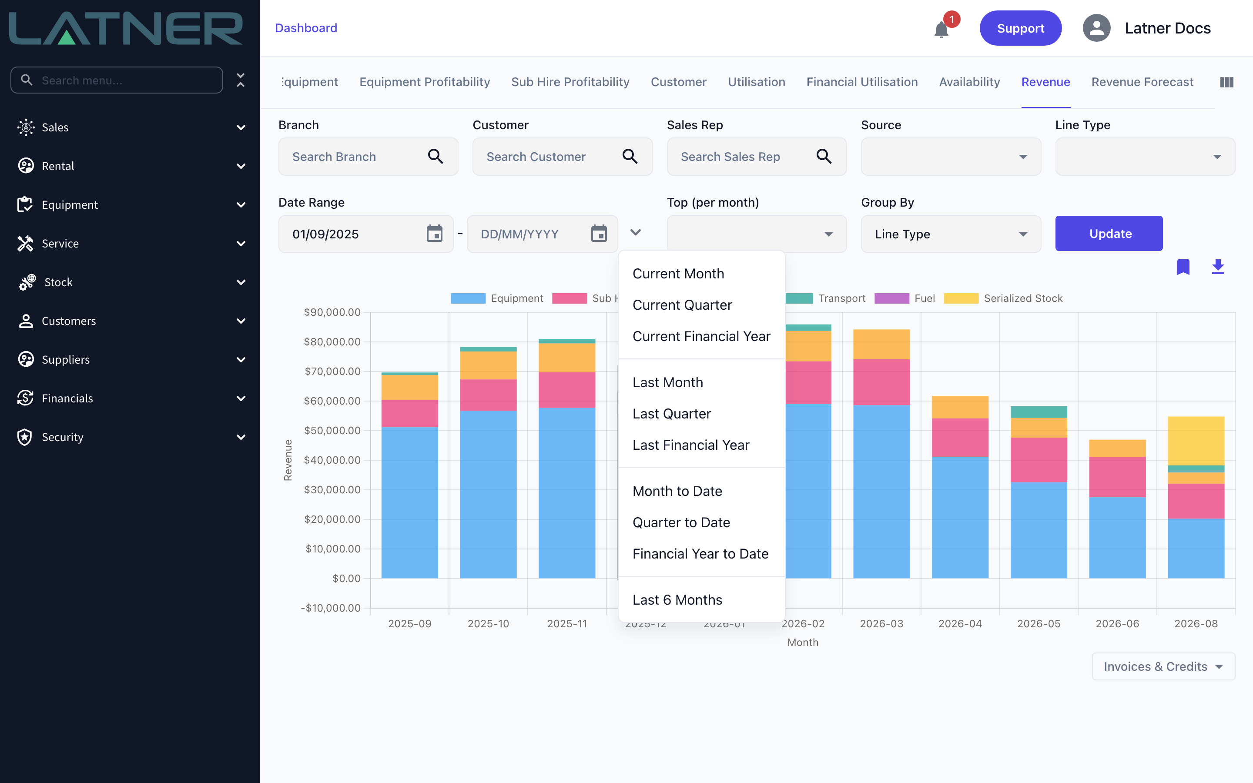
Task: Click the Serialized Stock yellow legend swatch
Action: point(961,298)
